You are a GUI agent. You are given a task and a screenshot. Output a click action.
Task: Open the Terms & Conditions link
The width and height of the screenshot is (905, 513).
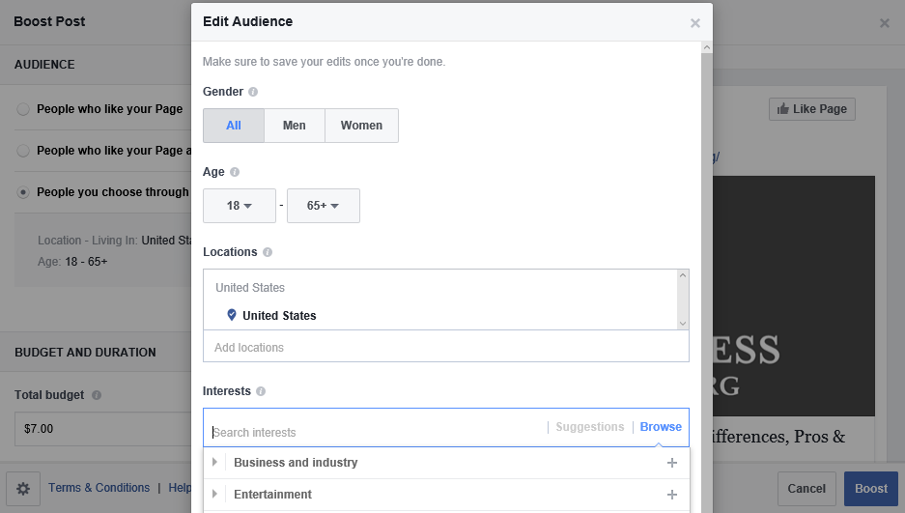[x=99, y=488]
